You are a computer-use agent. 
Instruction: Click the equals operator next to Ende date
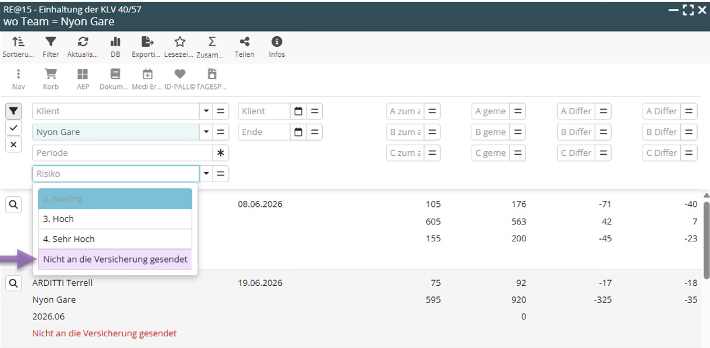coord(315,132)
